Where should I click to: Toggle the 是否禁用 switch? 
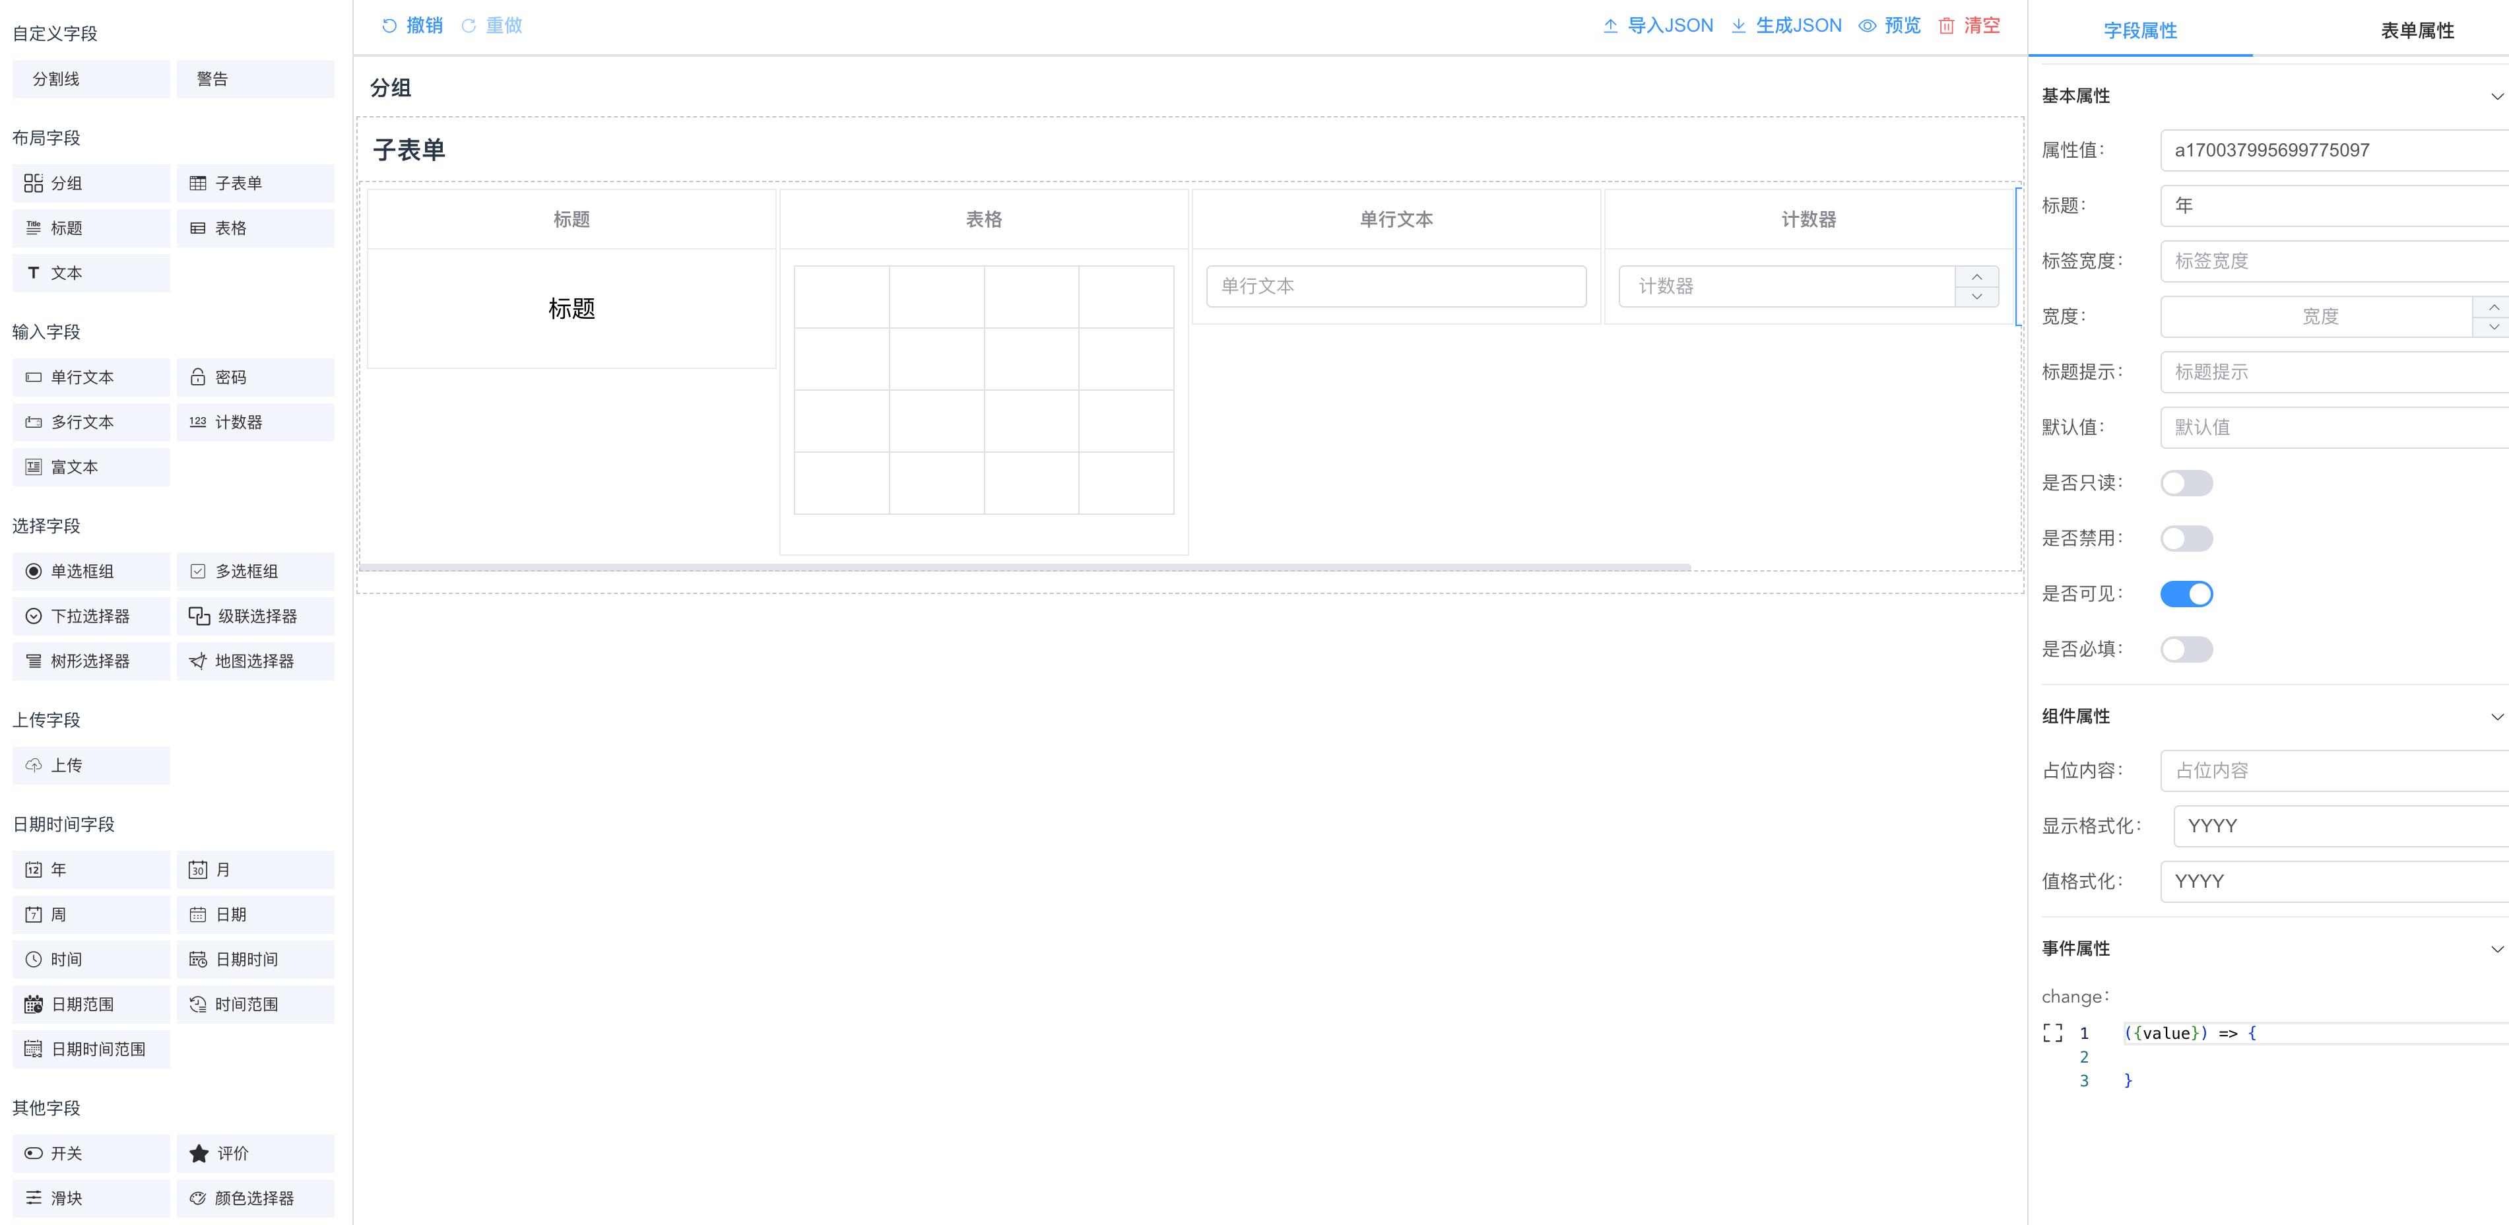2186,537
